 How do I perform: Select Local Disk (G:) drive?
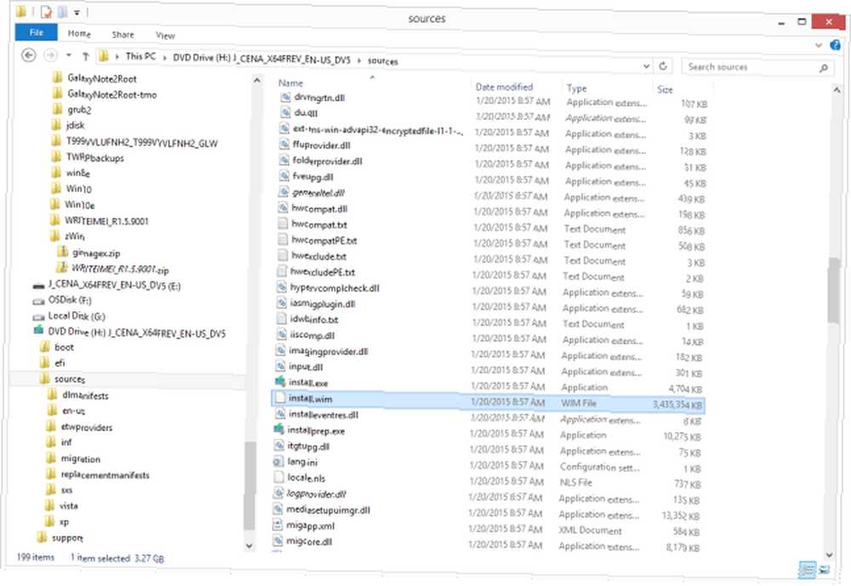click(77, 316)
